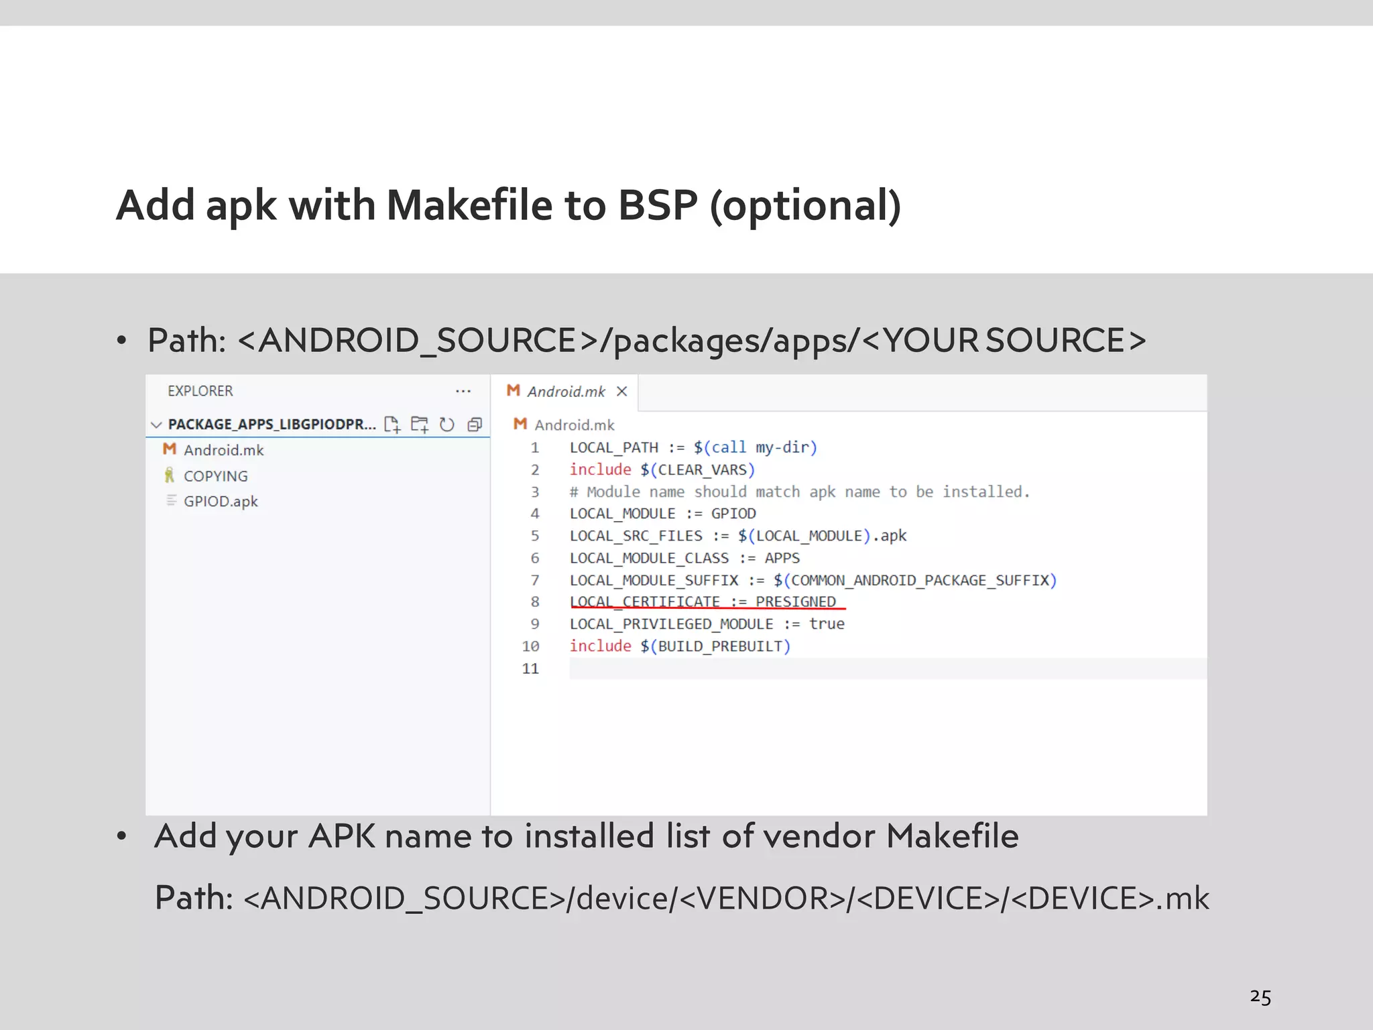Click the file icon beside GPIOD.apk
1373x1030 pixels.
pyautogui.click(x=172, y=500)
